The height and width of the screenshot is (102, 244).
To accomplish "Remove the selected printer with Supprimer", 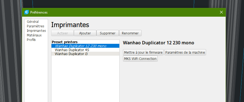I will point(108,33).
